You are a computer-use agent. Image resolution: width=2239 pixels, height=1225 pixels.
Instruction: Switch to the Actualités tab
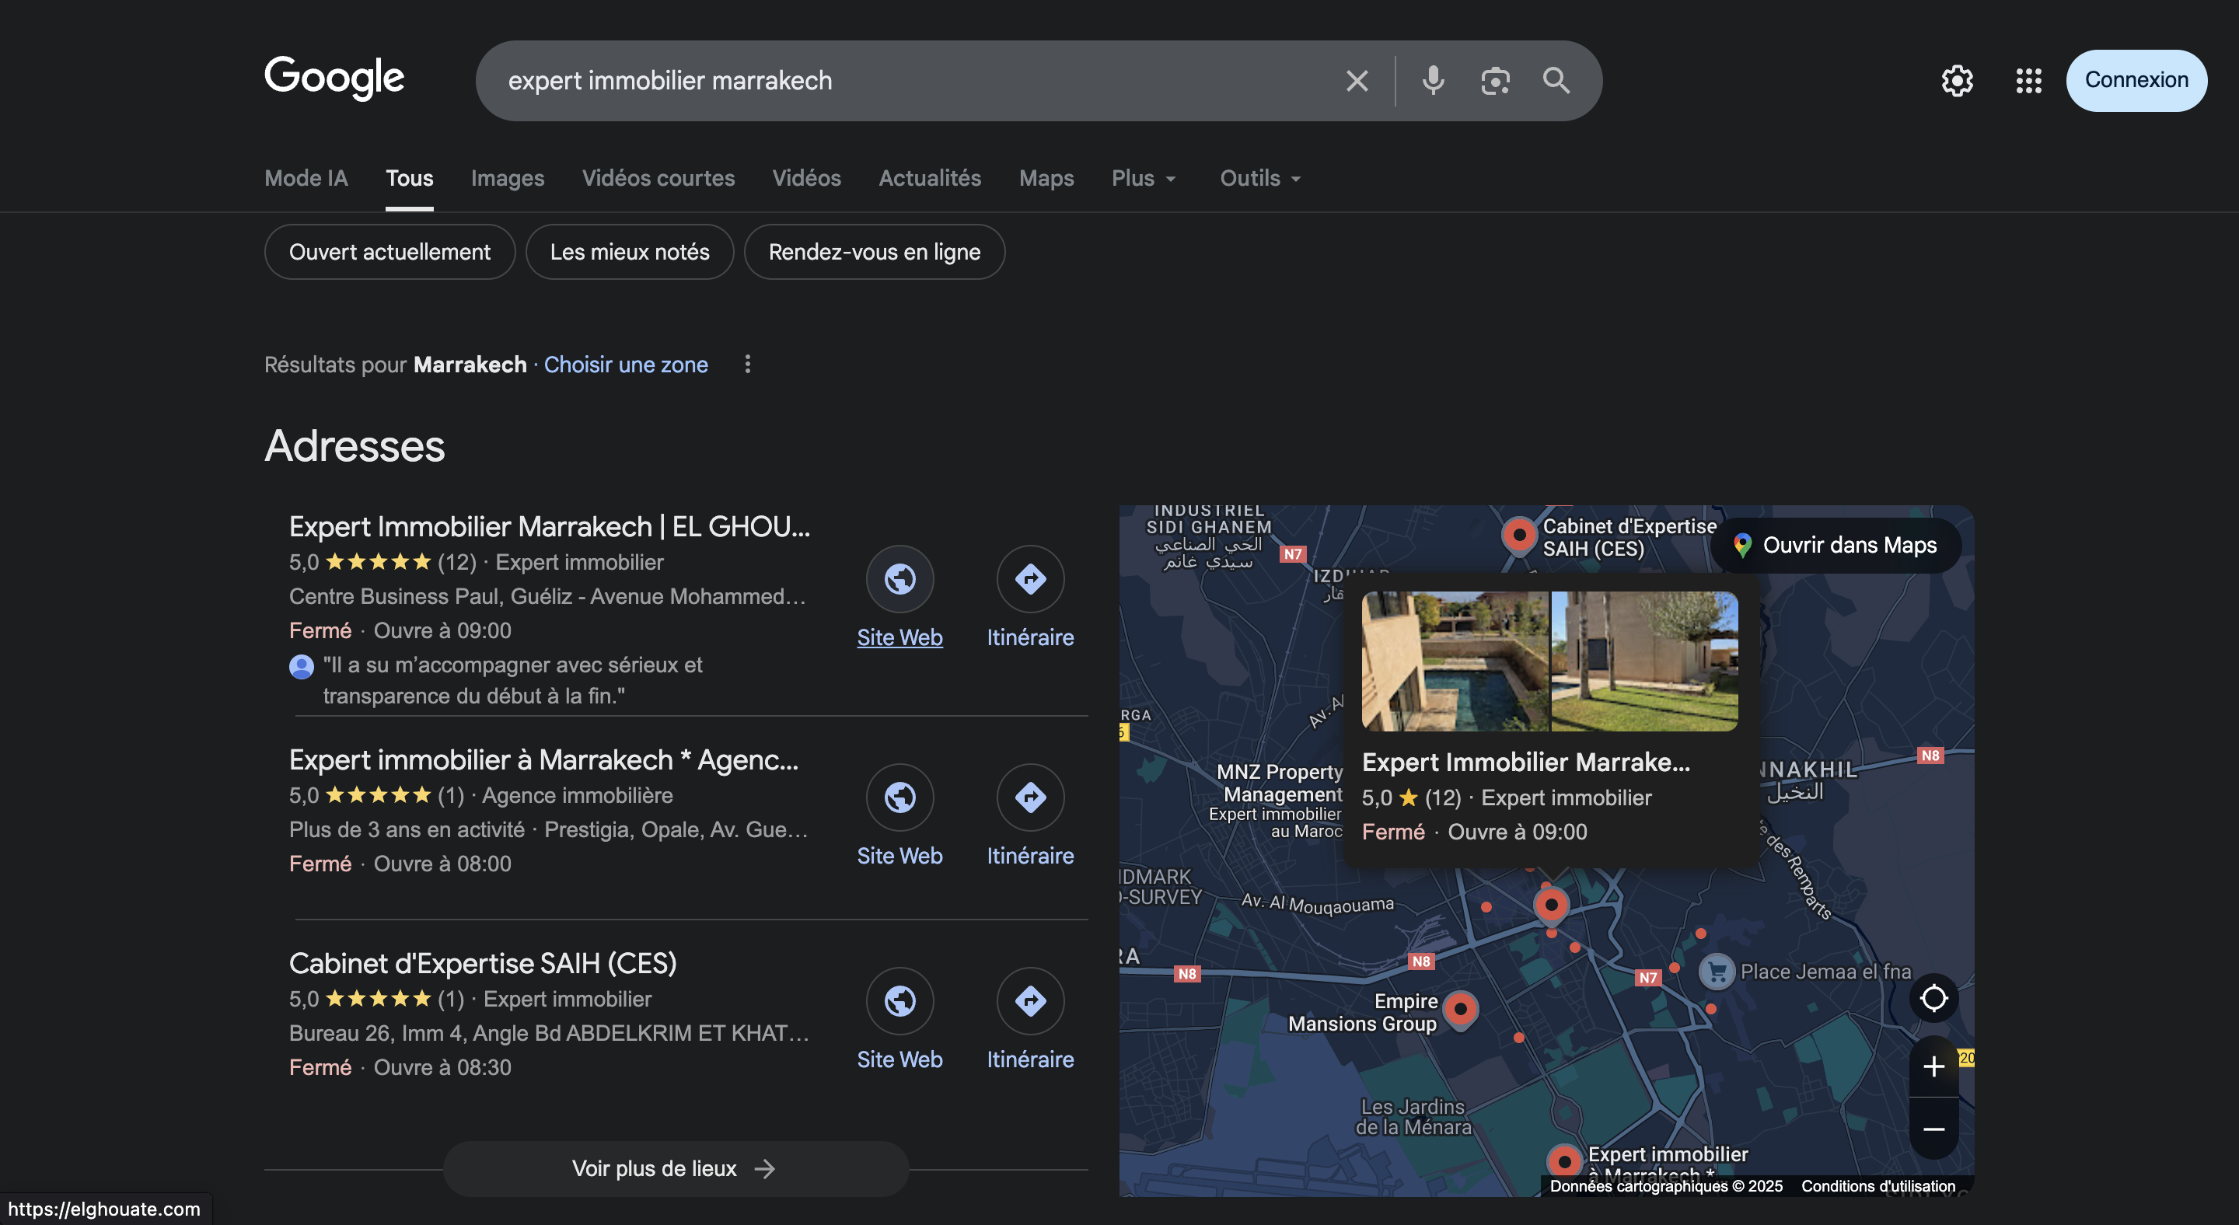[x=929, y=178]
